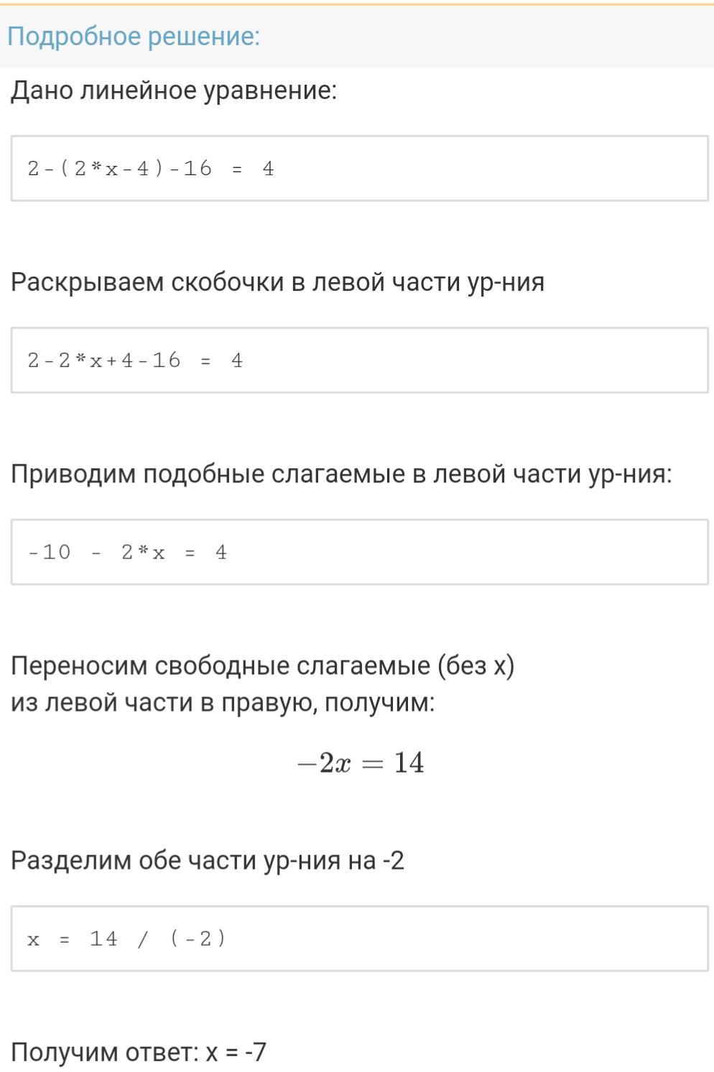Click 'Приводим подобные слагаемые' line
The height and width of the screenshot is (1072, 714).
pyautogui.click(x=341, y=474)
